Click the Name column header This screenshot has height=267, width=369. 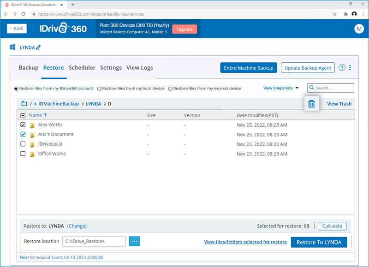coord(36,115)
